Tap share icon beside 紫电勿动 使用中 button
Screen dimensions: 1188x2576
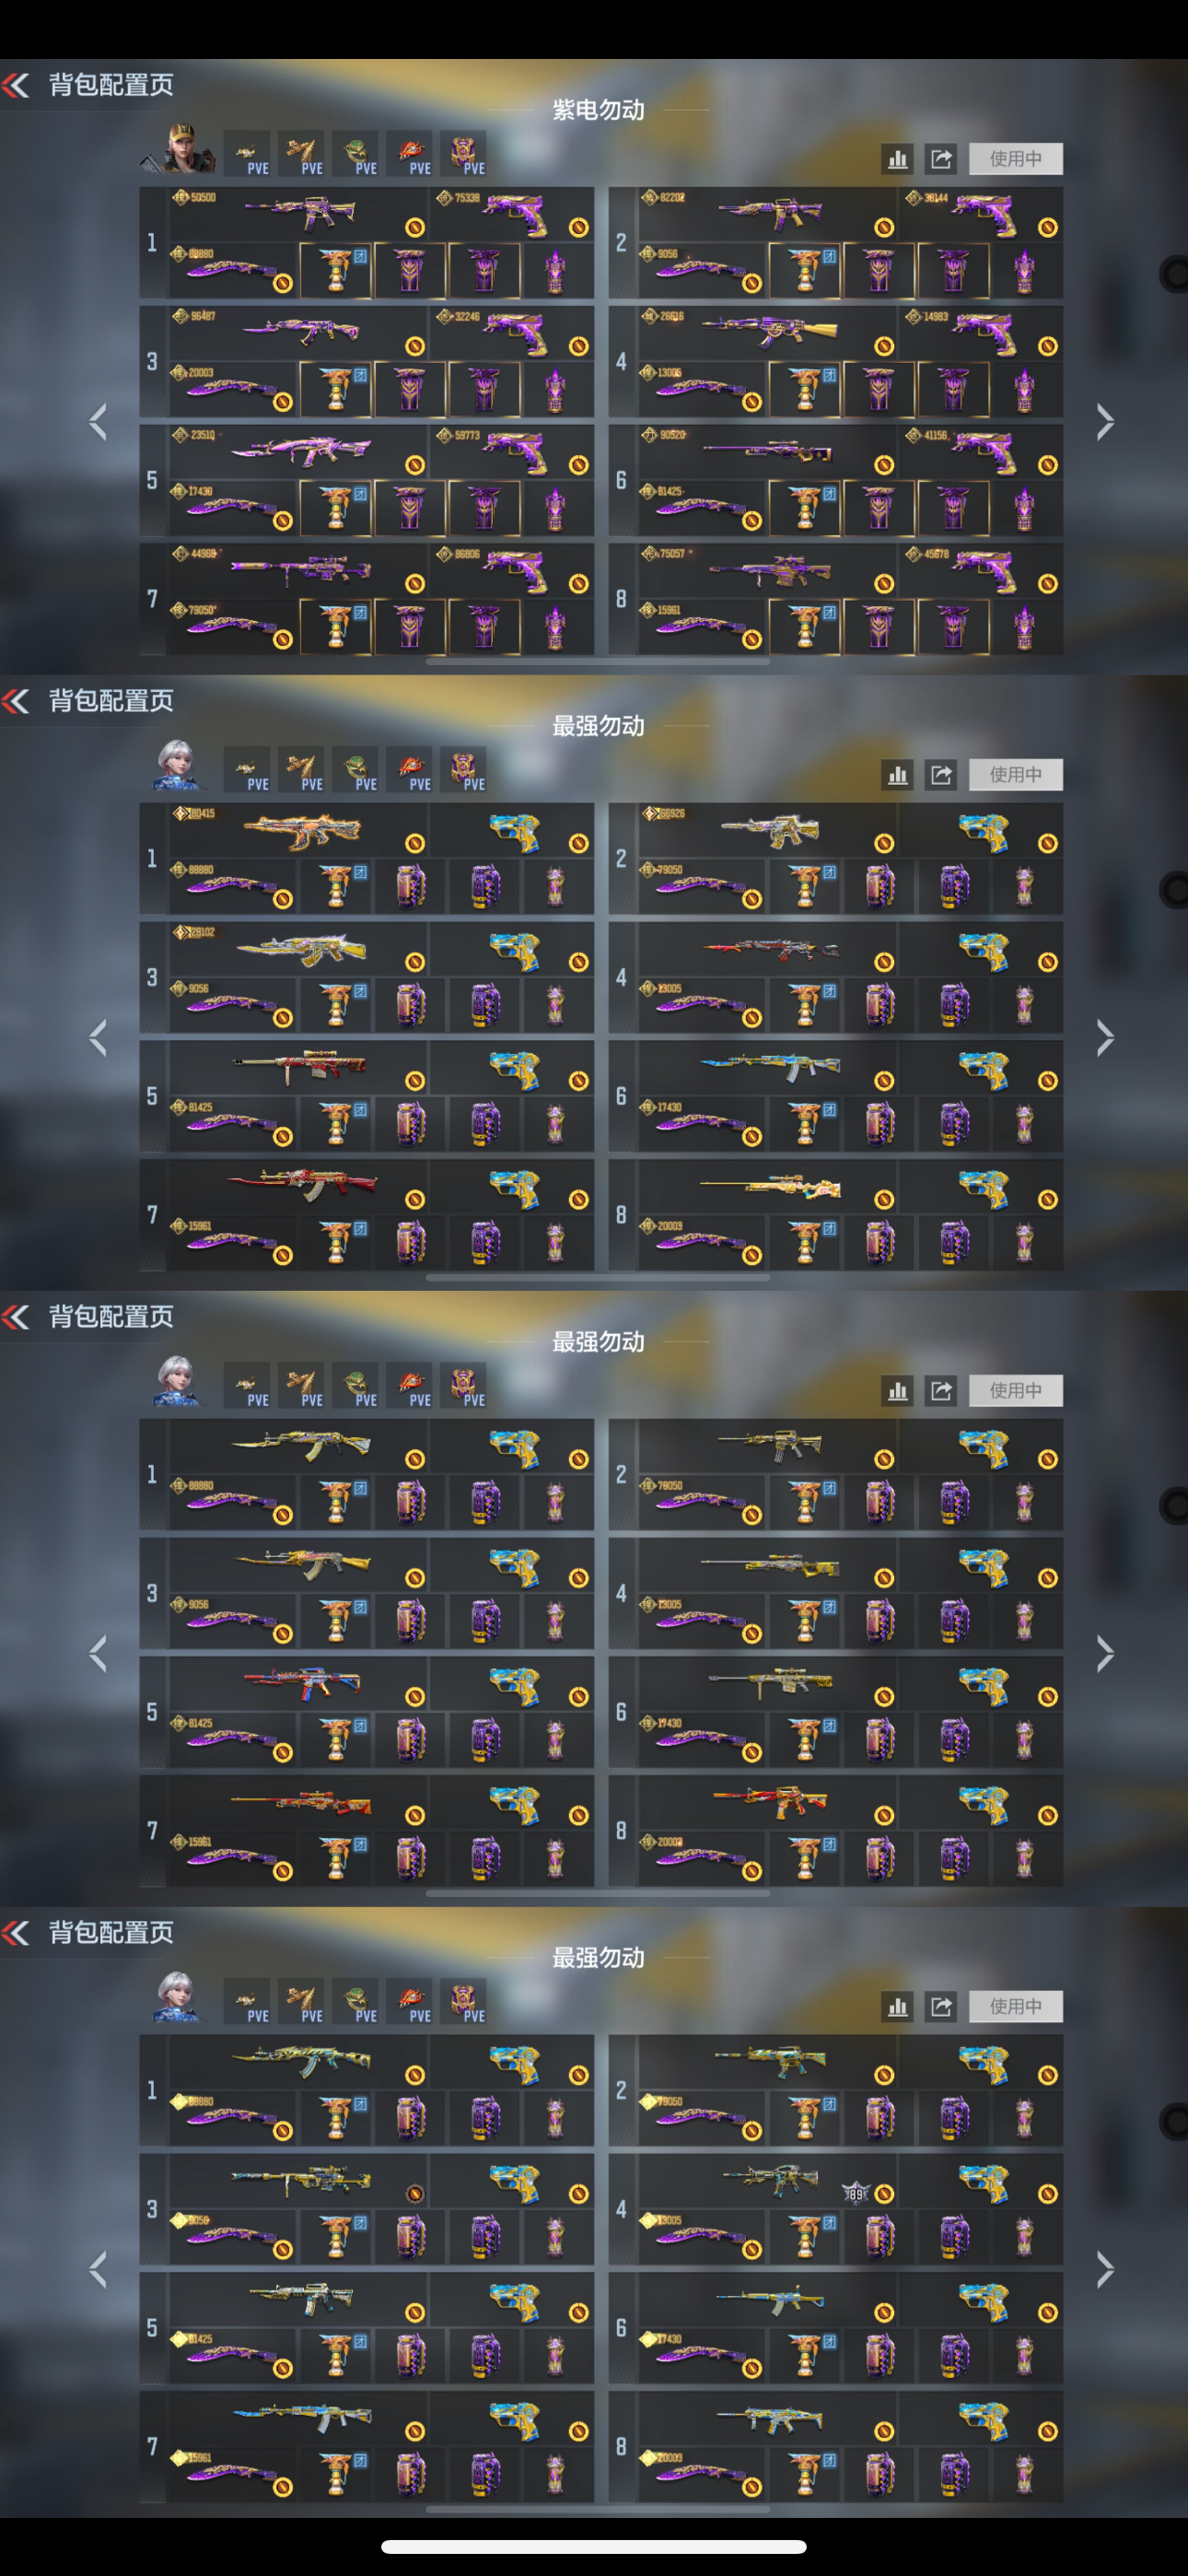coord(941,159)
